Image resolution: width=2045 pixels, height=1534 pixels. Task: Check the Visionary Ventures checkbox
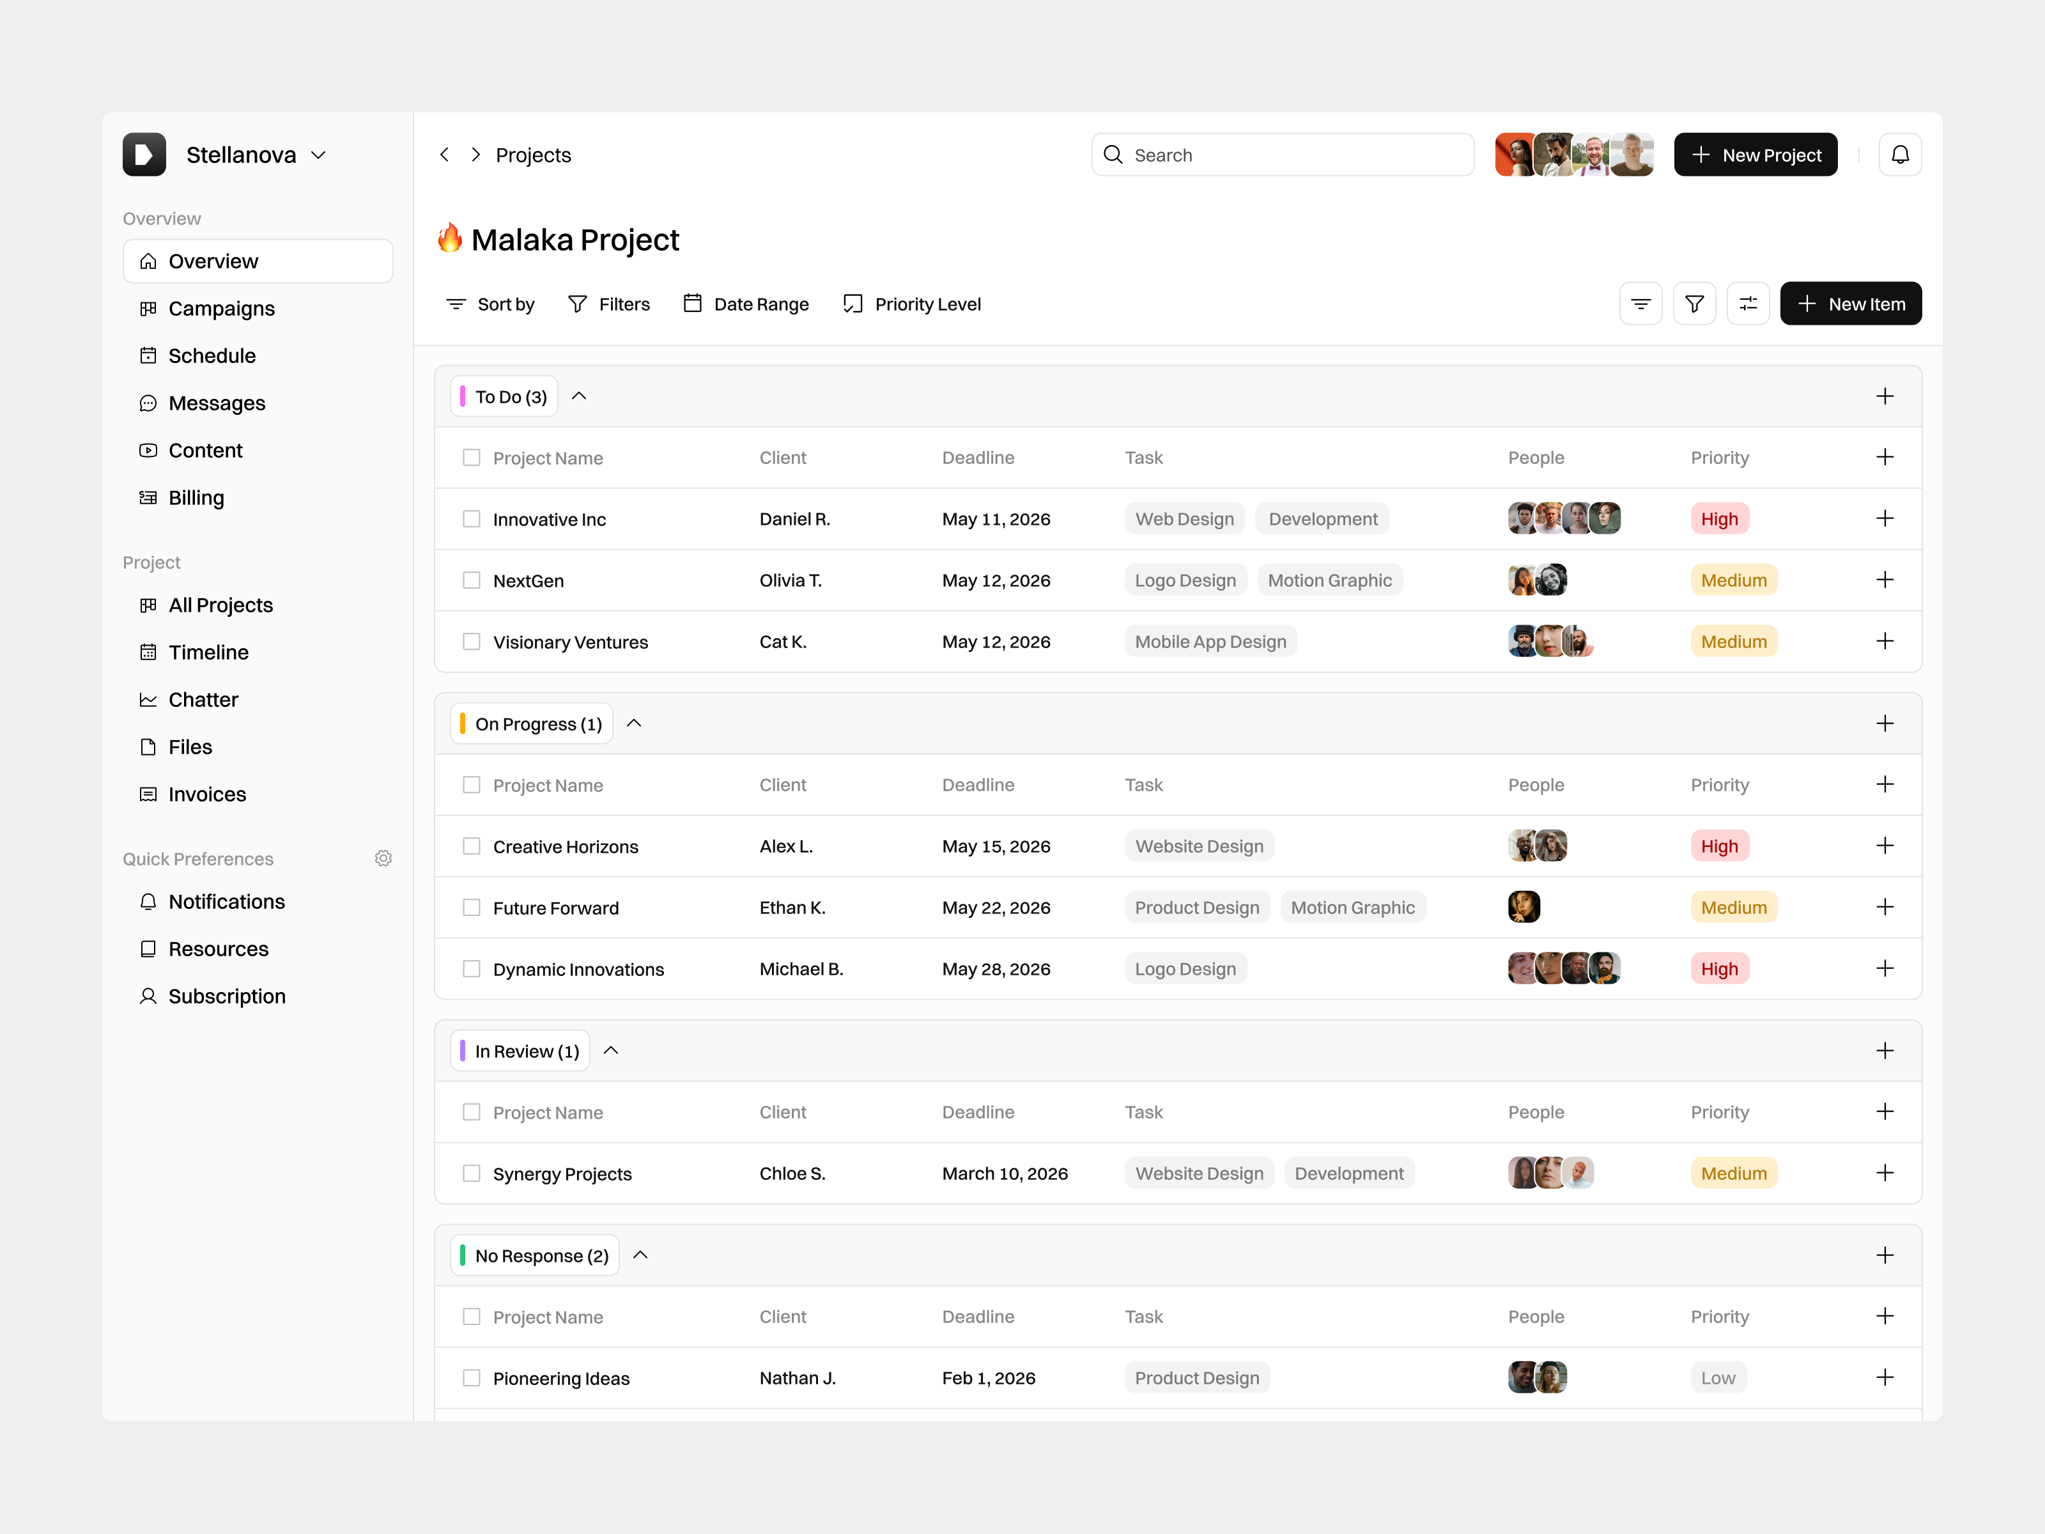click(472, 641)
